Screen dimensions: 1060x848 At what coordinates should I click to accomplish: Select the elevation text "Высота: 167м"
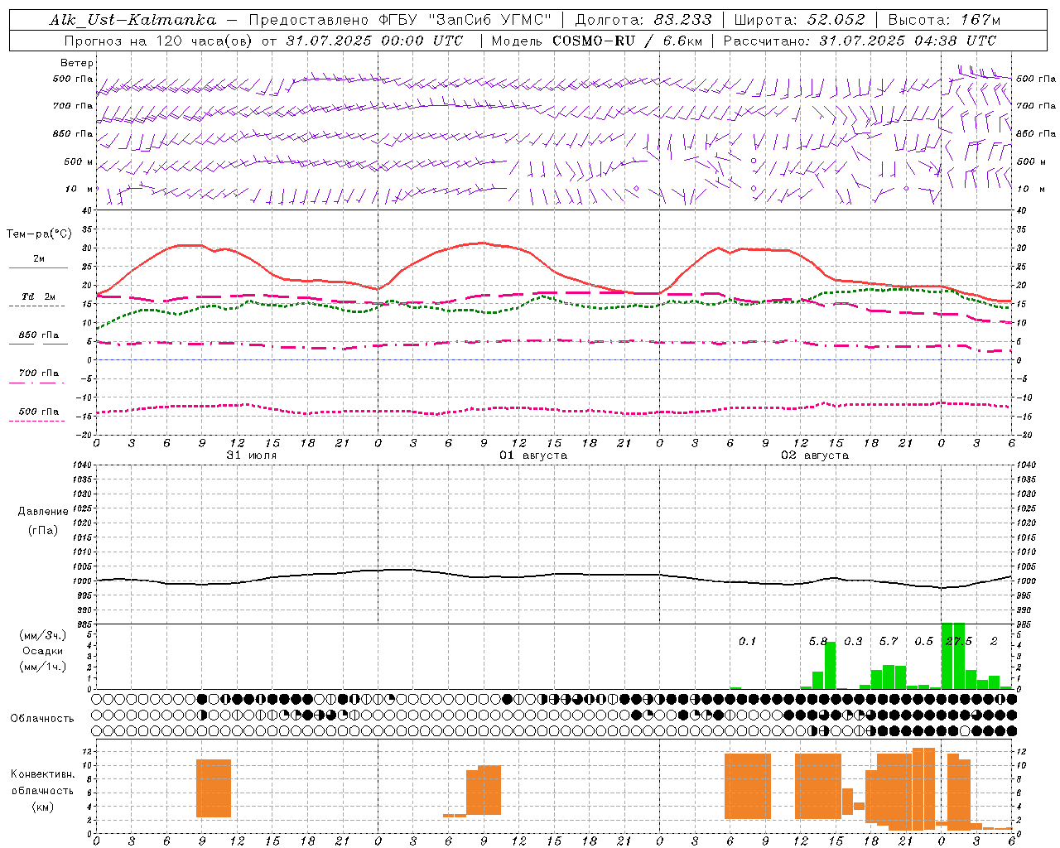(945, 20)
